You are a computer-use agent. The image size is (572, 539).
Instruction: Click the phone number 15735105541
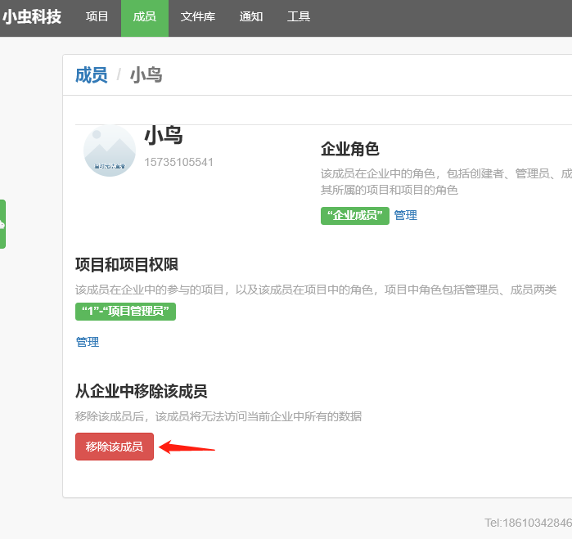point(178,162)
